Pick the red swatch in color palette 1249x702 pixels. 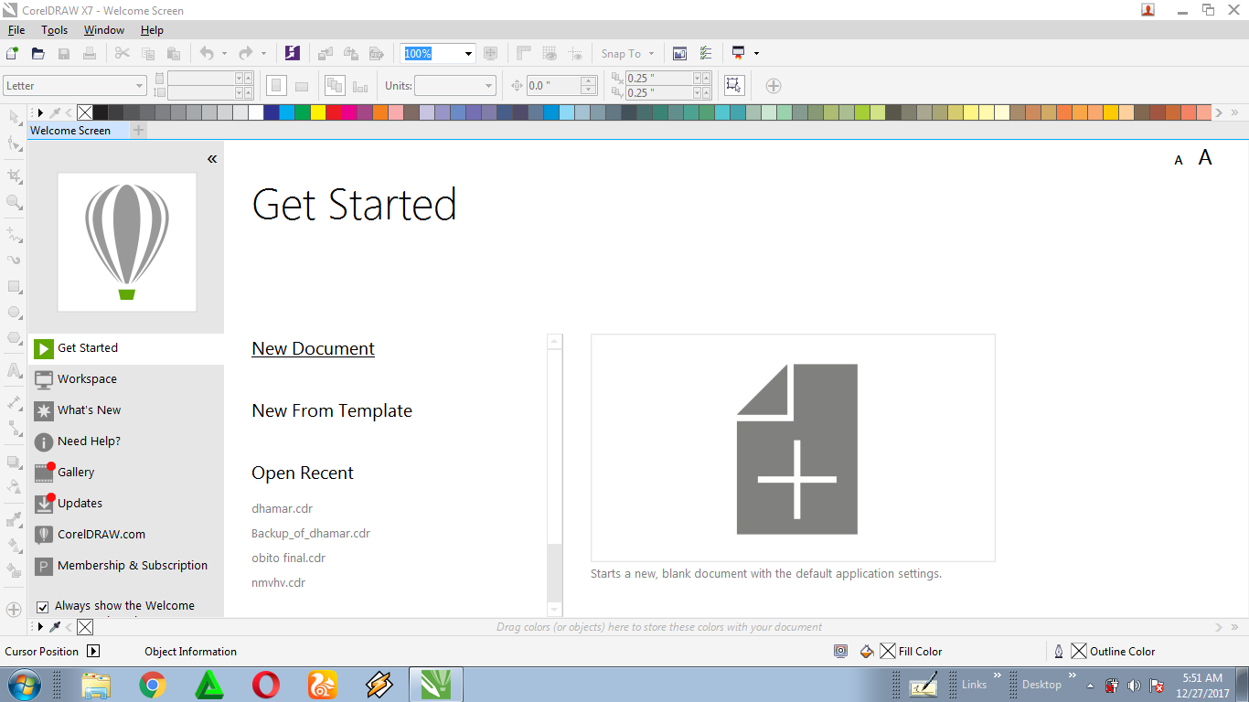coord(334,112)
